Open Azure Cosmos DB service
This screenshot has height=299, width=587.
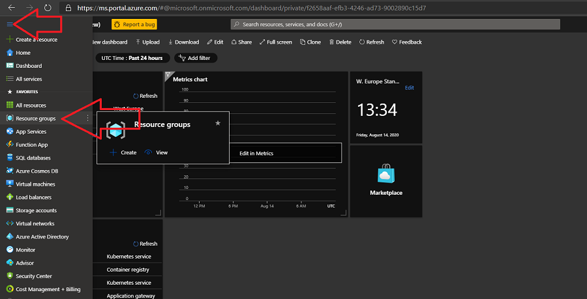(37, 171)
